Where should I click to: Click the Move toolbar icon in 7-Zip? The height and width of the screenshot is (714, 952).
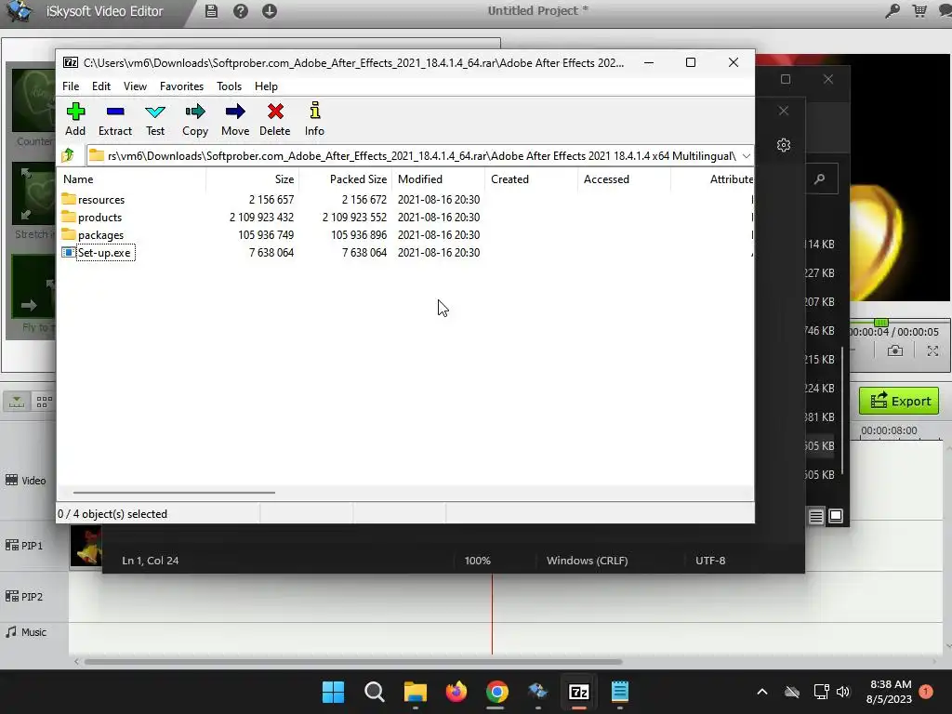tap(235, 119)
